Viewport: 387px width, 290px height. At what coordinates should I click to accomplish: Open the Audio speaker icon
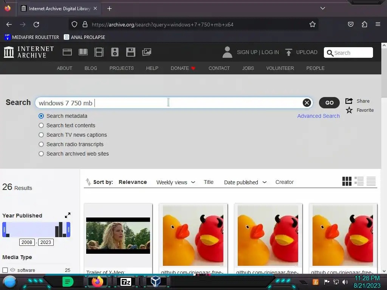tap(115, 52)
